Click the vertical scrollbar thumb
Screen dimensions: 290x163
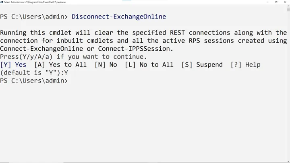pyautogui.click(x=288, y=9)
